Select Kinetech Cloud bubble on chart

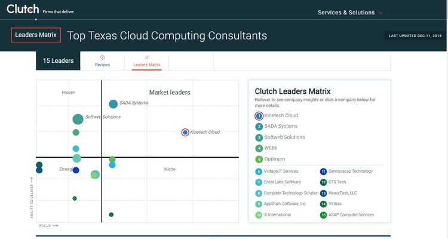(x=185, y=133)
